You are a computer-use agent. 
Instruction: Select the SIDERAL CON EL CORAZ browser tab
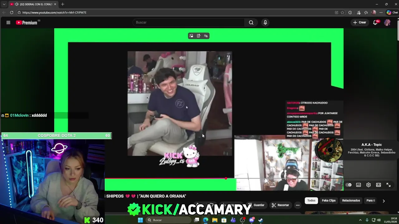click(33, 4)
